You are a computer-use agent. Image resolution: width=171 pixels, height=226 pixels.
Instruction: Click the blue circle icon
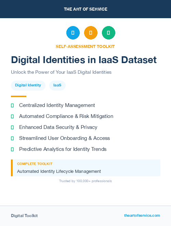(x=73, y=33)
